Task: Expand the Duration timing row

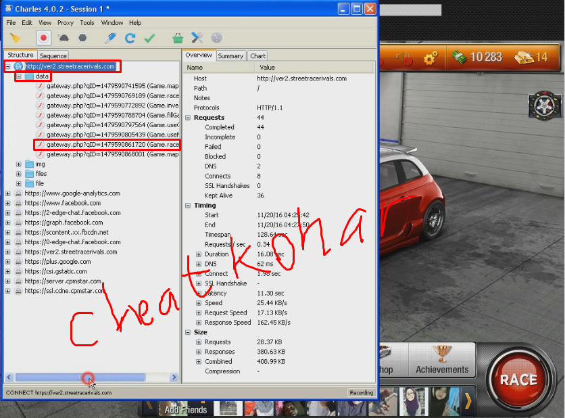Action: coord(199,254)
